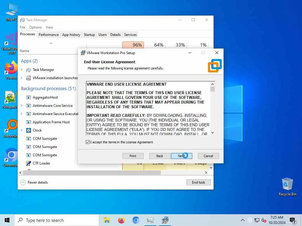Switch to Task Manager via taskbar icon
The width and height of the screenshot is (302, 226).
click(150, 220)
